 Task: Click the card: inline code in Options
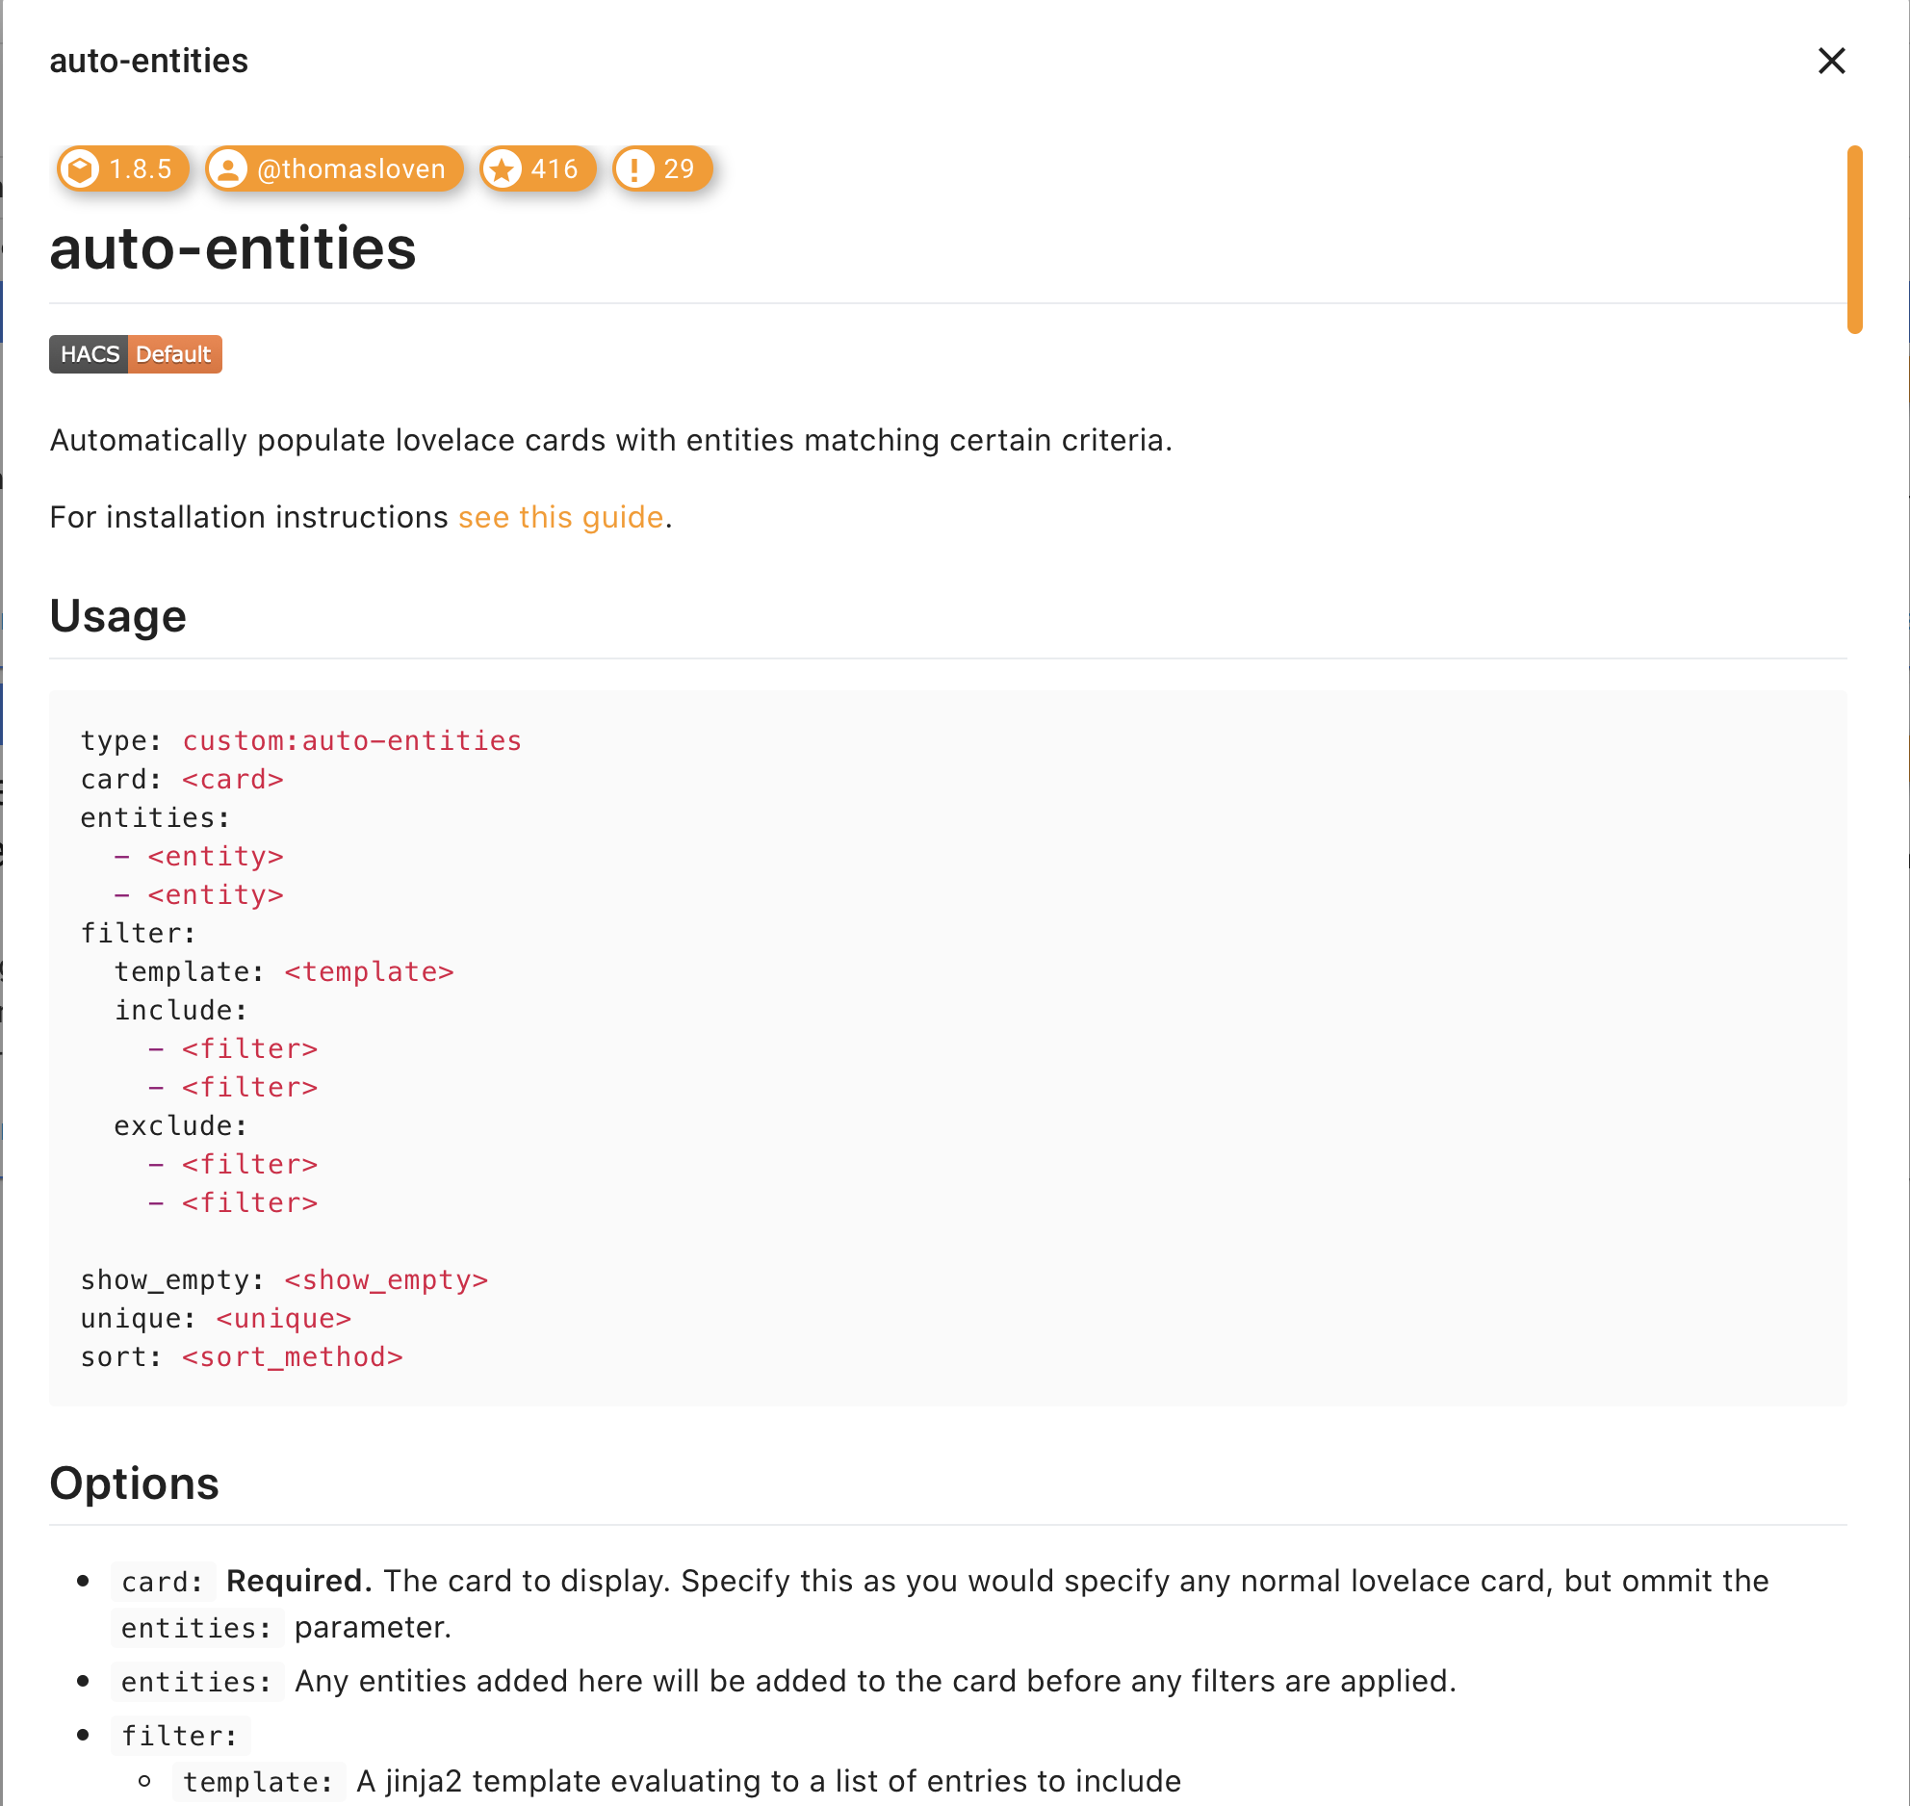[x=162, y=1580]
